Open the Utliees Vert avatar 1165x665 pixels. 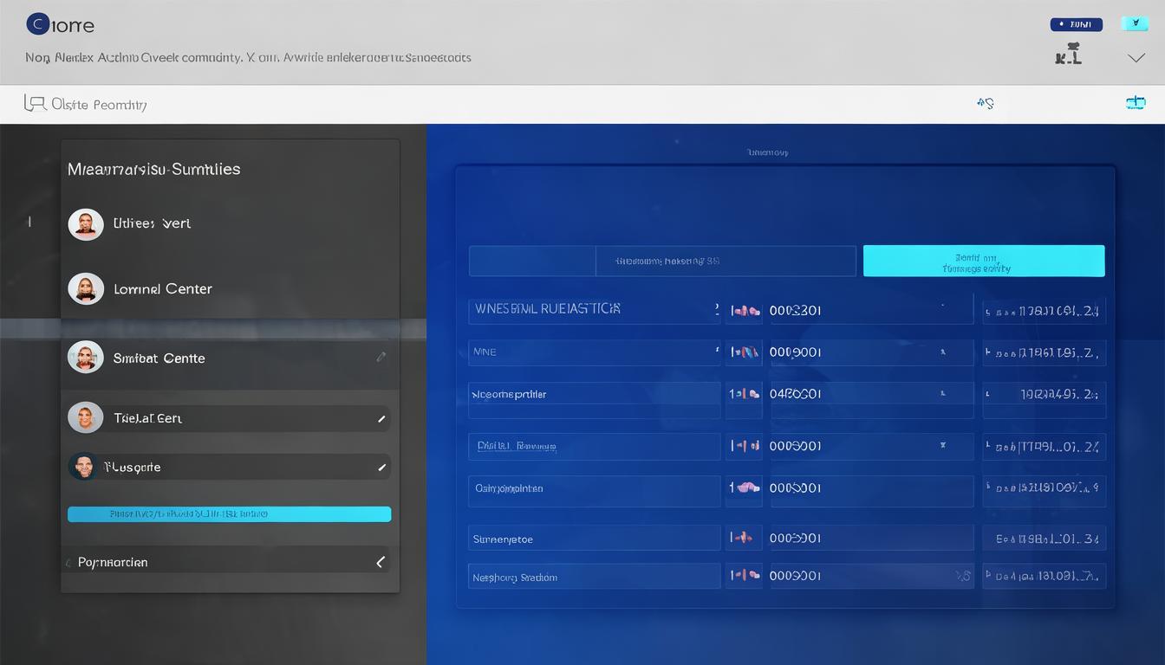click(86, 224)
